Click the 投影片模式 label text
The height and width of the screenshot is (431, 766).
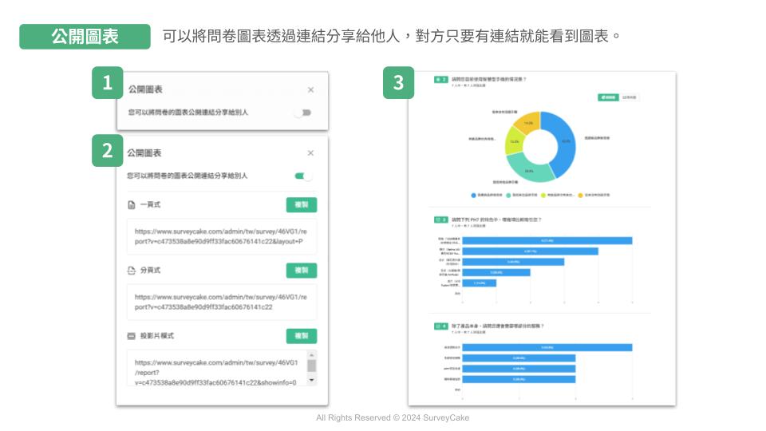157,336
